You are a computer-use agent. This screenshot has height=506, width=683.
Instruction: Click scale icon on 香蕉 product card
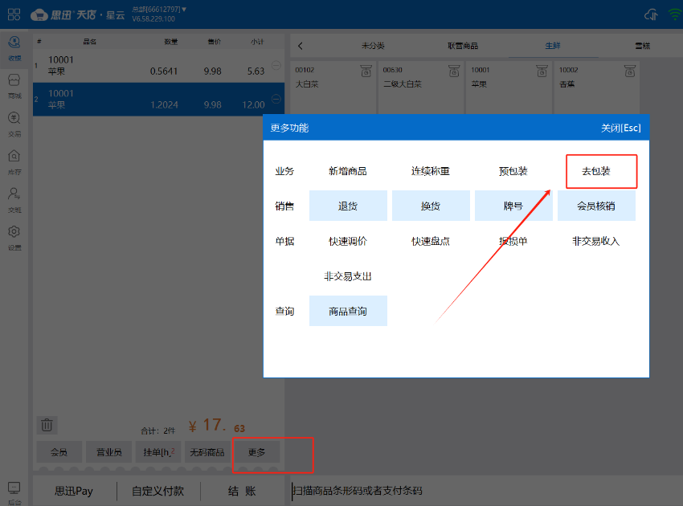(x=630, y=71)
